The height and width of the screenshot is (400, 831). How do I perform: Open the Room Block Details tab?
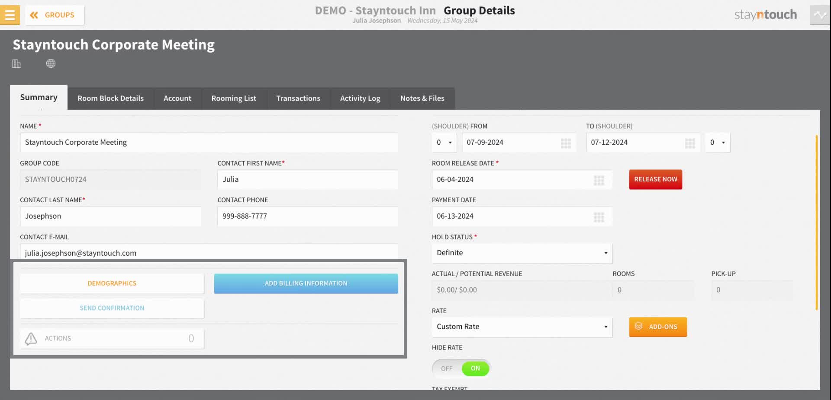coord(110,98)
